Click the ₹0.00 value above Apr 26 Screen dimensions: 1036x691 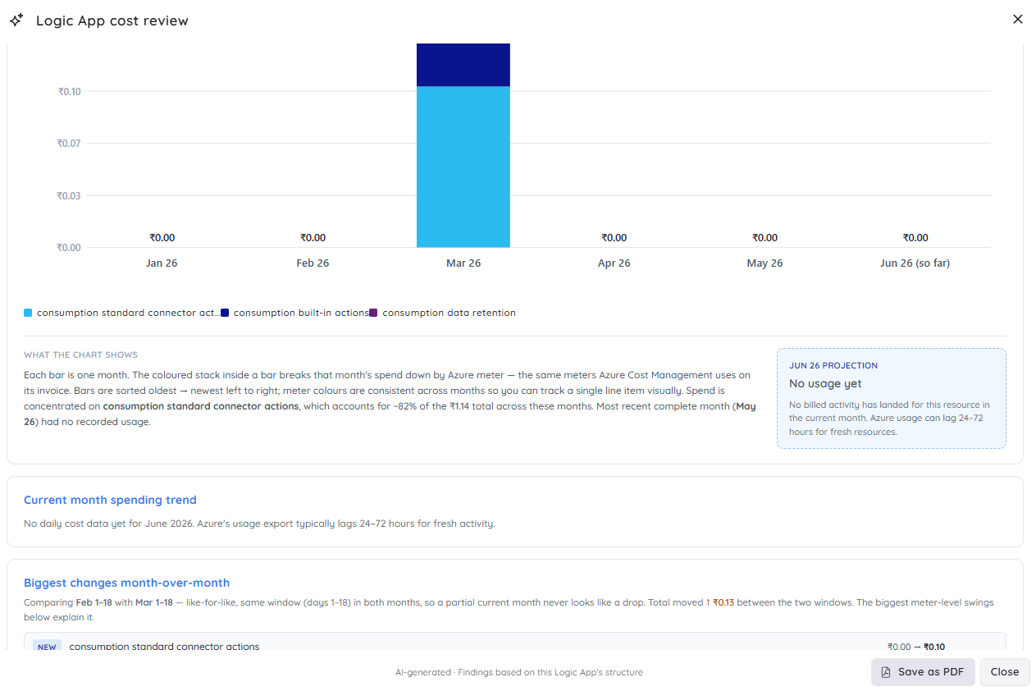coord(614,238)
